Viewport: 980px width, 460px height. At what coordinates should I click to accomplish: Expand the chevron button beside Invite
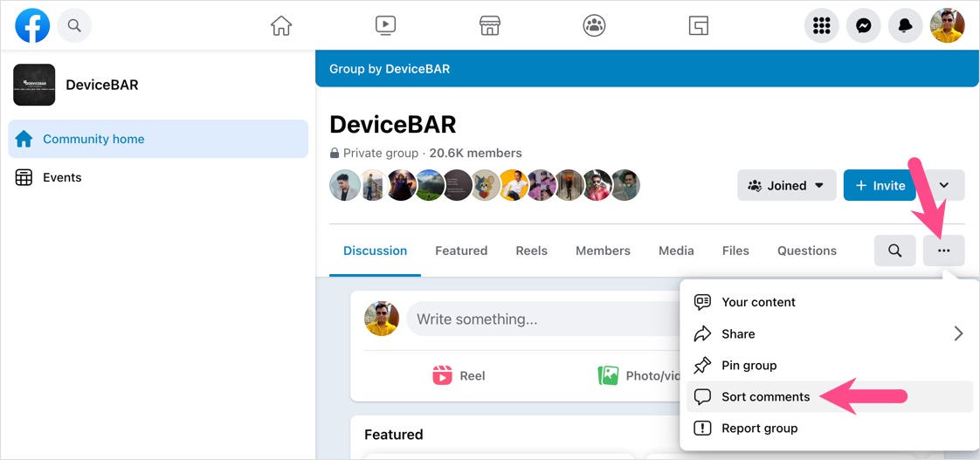(944, 185)
